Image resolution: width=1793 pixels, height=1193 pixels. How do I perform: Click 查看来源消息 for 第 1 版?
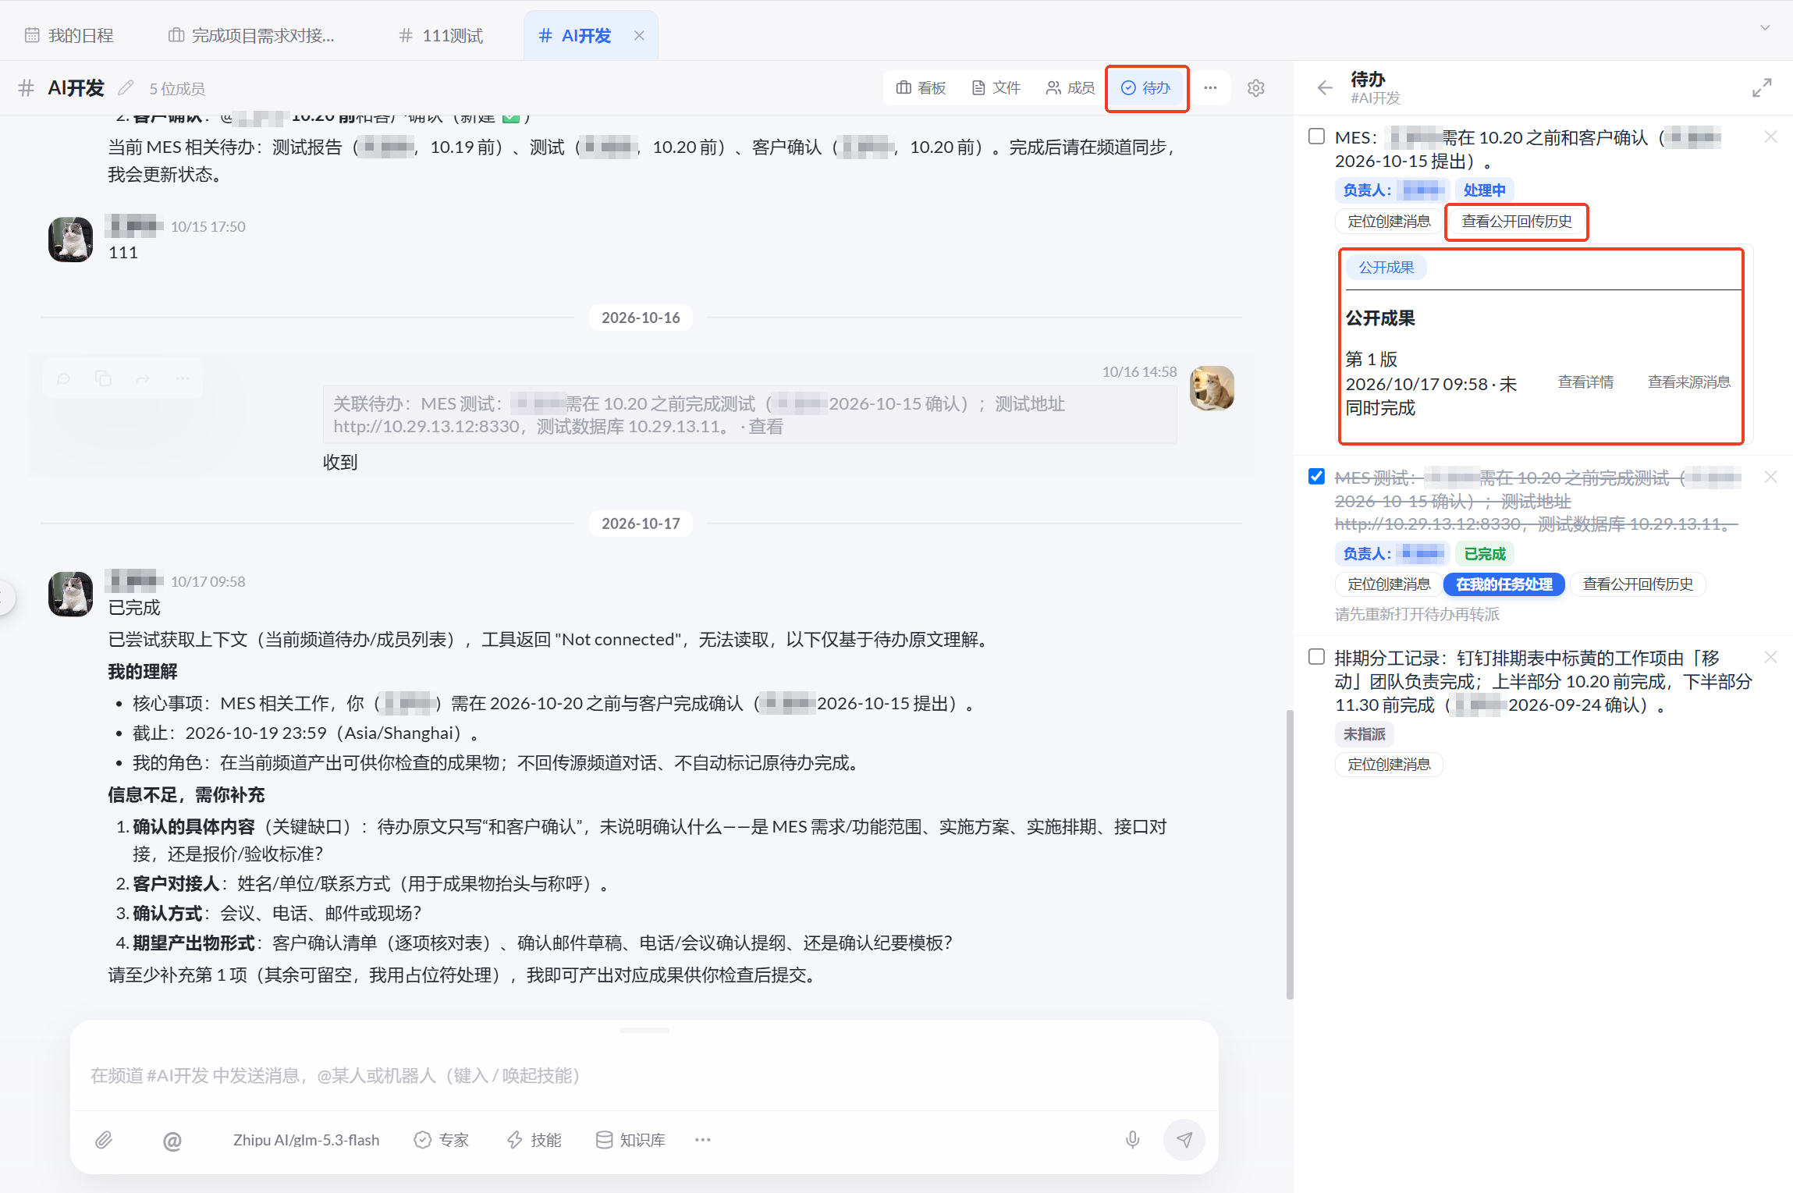click(1689, 382)
